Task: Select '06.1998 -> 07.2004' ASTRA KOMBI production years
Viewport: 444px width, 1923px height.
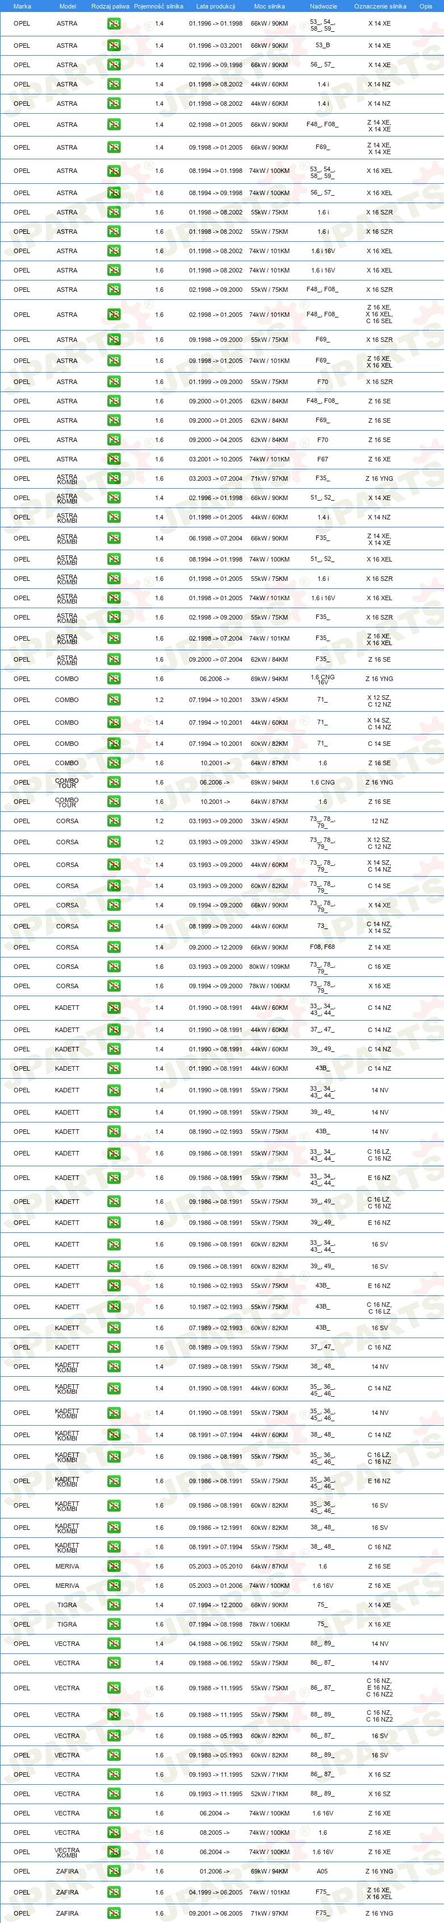Action: pos(215,538)
